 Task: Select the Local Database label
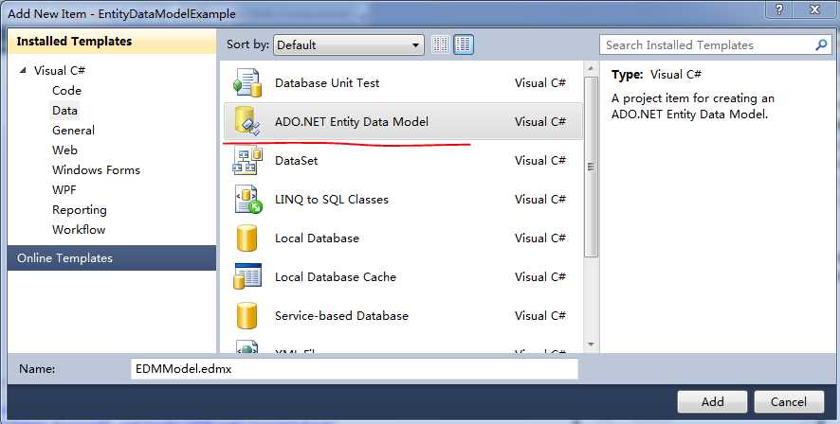[x=317, y=238]
